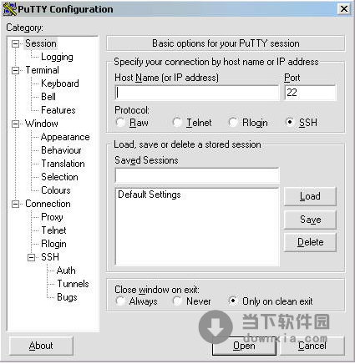Open the Telnet category in tree
Viewport: 355px width, 364px height.
tap(53, 230)
